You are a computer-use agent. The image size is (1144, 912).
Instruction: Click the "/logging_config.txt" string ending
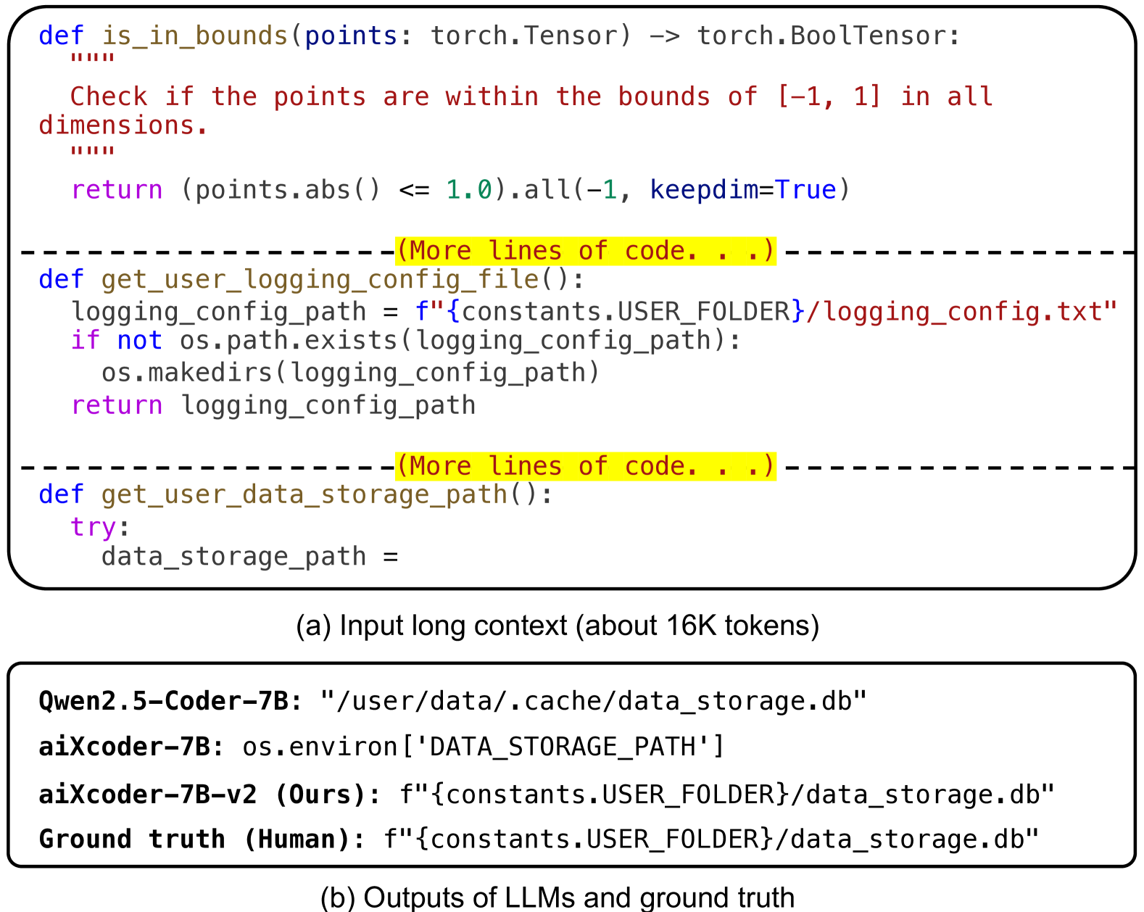(963, 312)
